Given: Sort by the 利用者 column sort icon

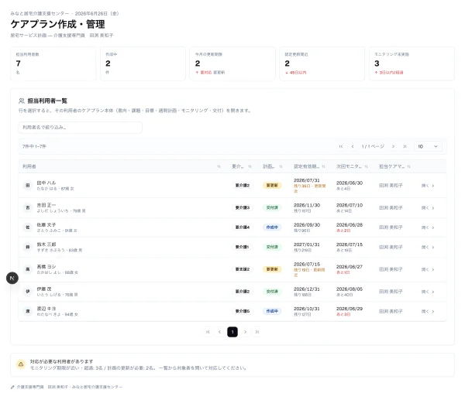Looking at the screenshot, I should tap(219, 166).
